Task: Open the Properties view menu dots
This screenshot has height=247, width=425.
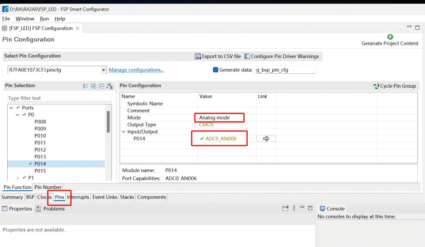Action: click(x=294, y=208)
